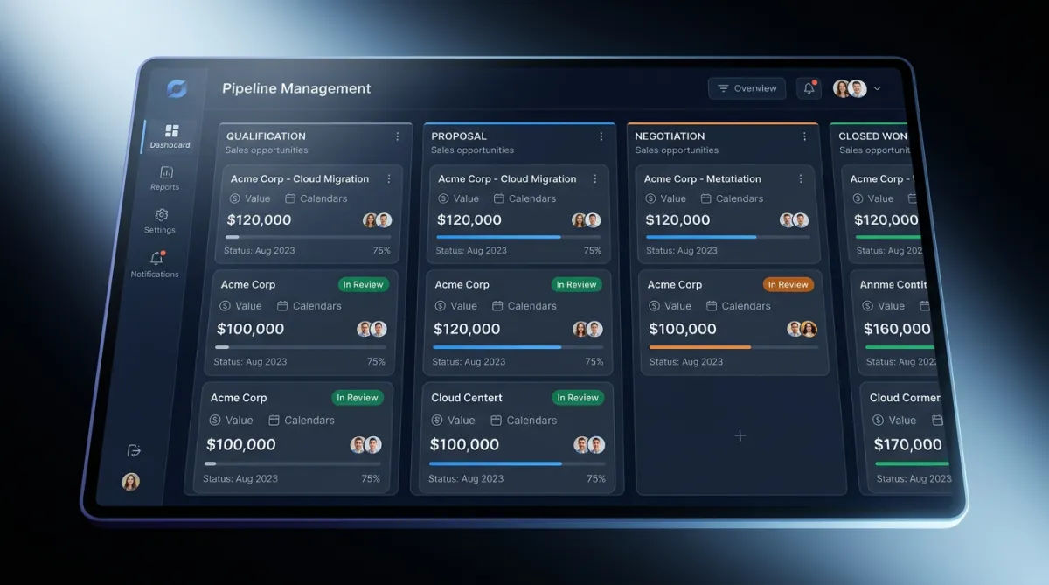
Task: Click assignee avatars on Cloud Centert card
Action: (x=588, y=445)
